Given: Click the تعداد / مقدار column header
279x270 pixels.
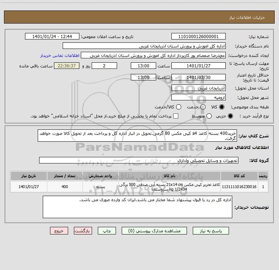Looking at the screenshot, I should [x=65, y=176].
